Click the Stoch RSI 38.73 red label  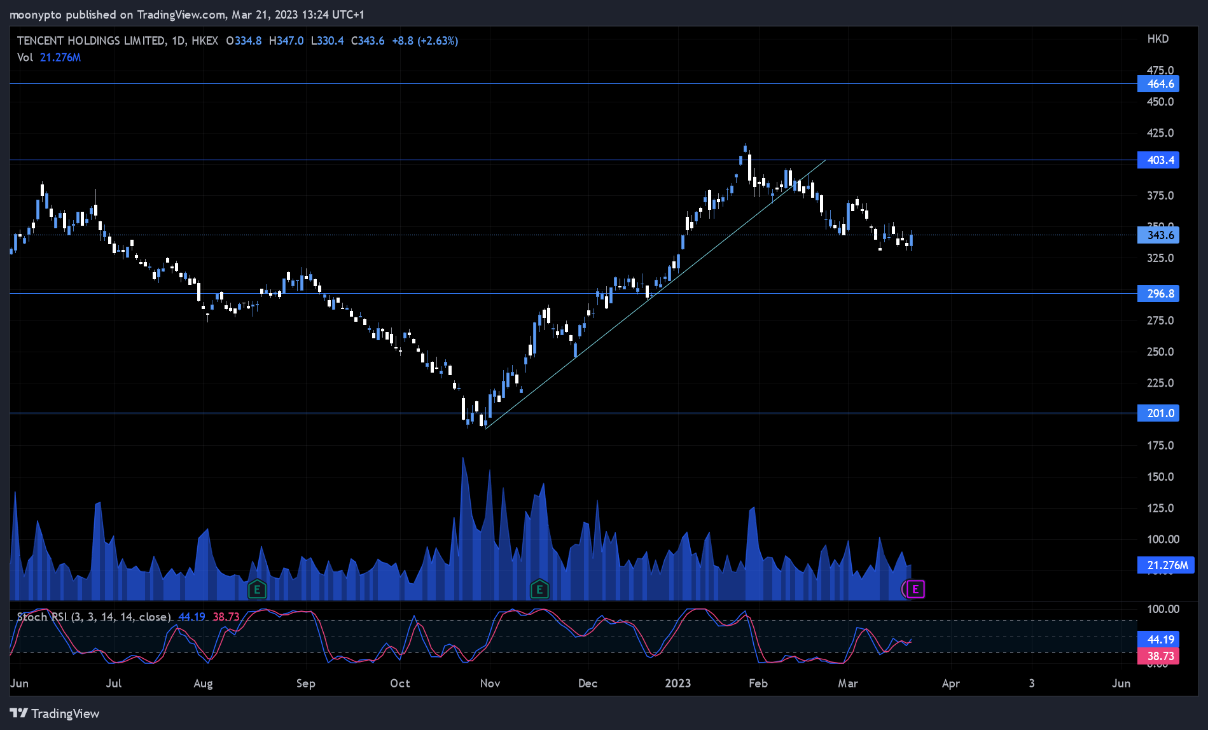pyautogui.click(x=1158, y=656)
